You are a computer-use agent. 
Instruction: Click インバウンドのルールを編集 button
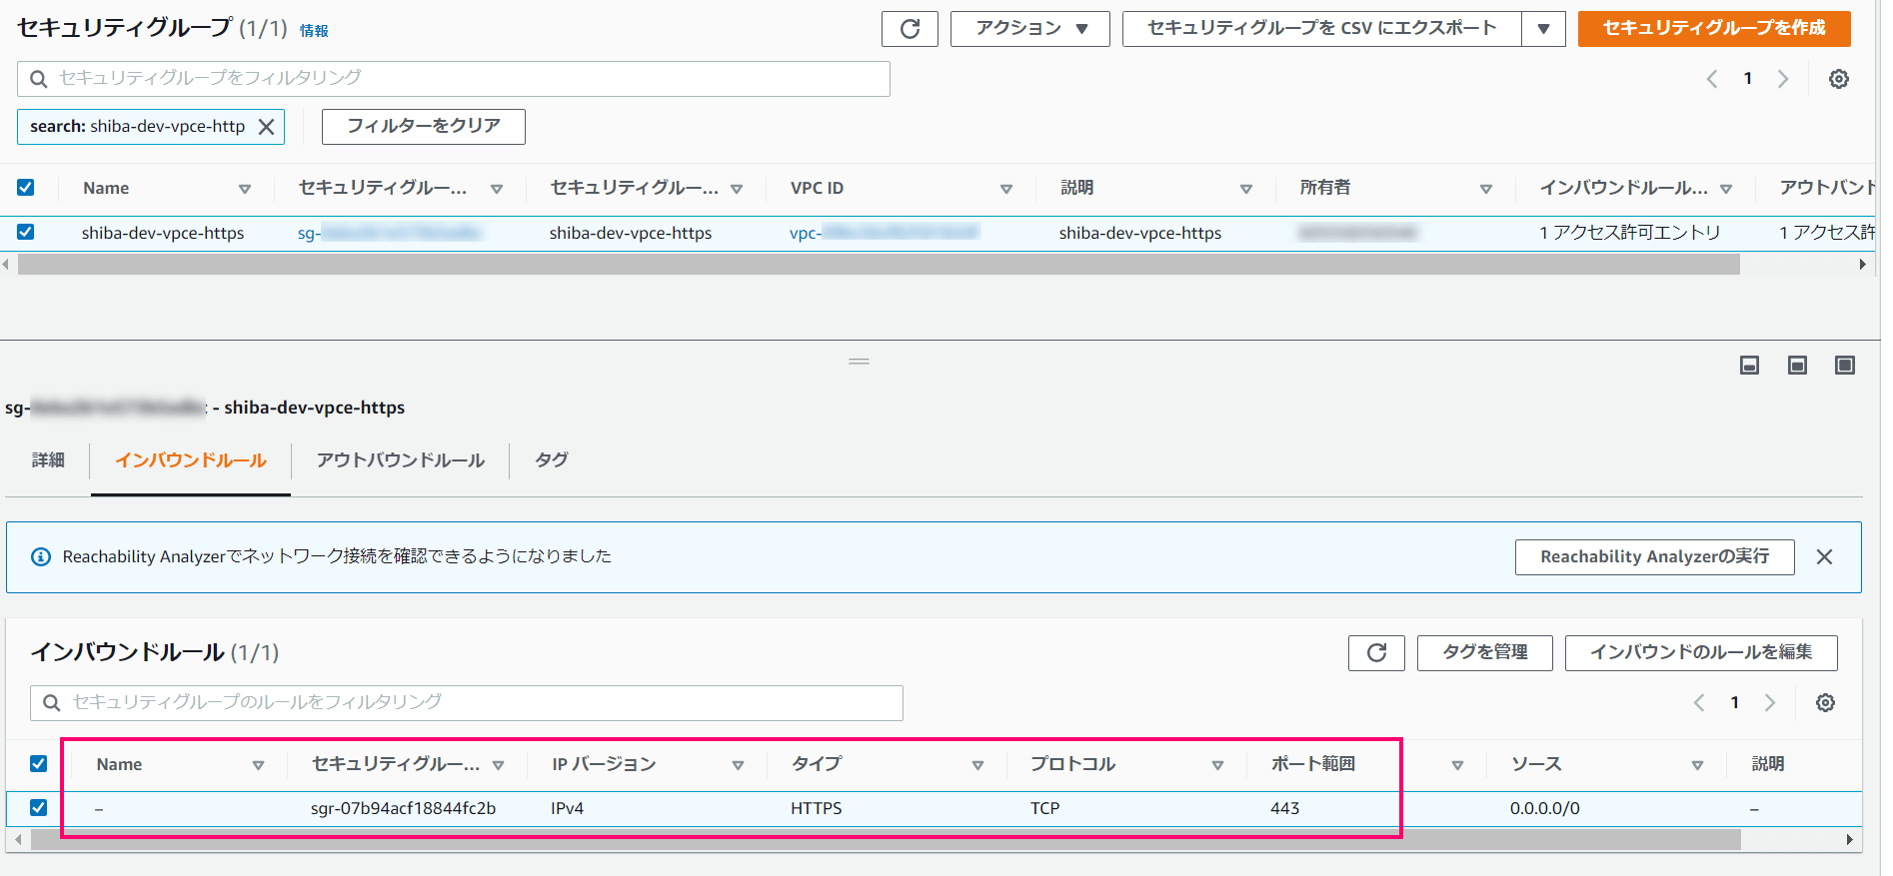click(1700, 653)
